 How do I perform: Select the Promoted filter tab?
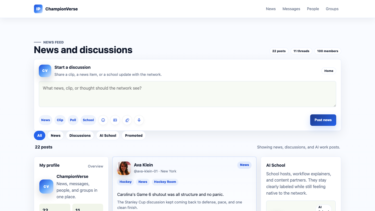tap(134, 135)
